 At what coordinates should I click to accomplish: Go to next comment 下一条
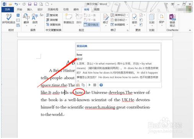tap(90, 20)
